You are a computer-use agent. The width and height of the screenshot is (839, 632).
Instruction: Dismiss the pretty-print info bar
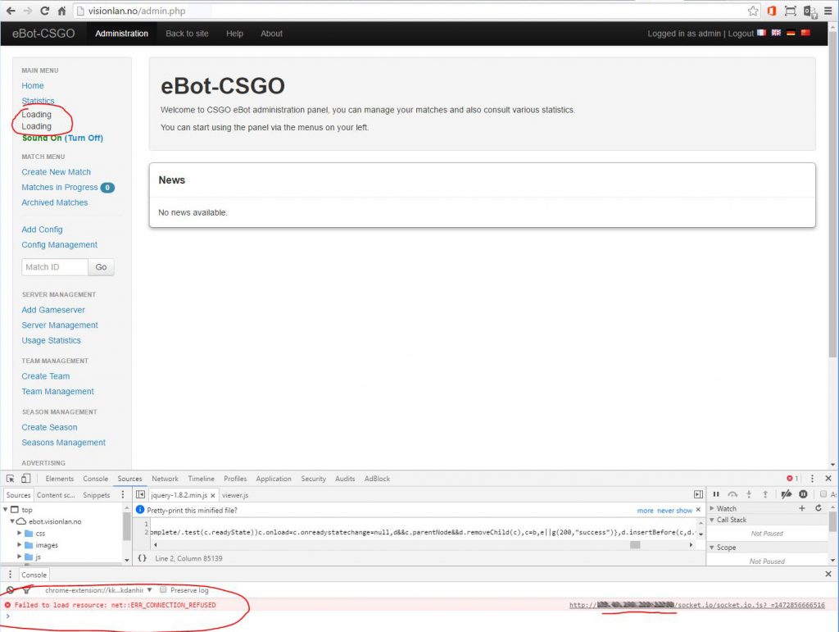[x=698, y=510]
